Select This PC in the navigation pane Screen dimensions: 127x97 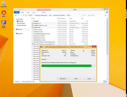(x=19, y=29)
